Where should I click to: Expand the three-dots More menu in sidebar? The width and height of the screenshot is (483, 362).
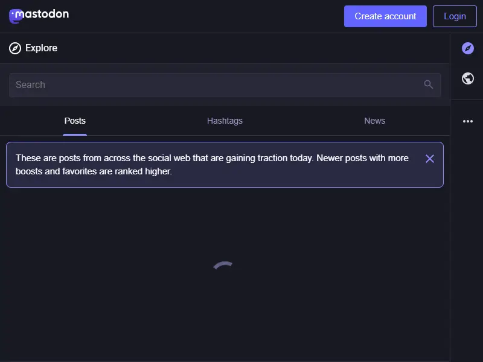pos(467,121)
